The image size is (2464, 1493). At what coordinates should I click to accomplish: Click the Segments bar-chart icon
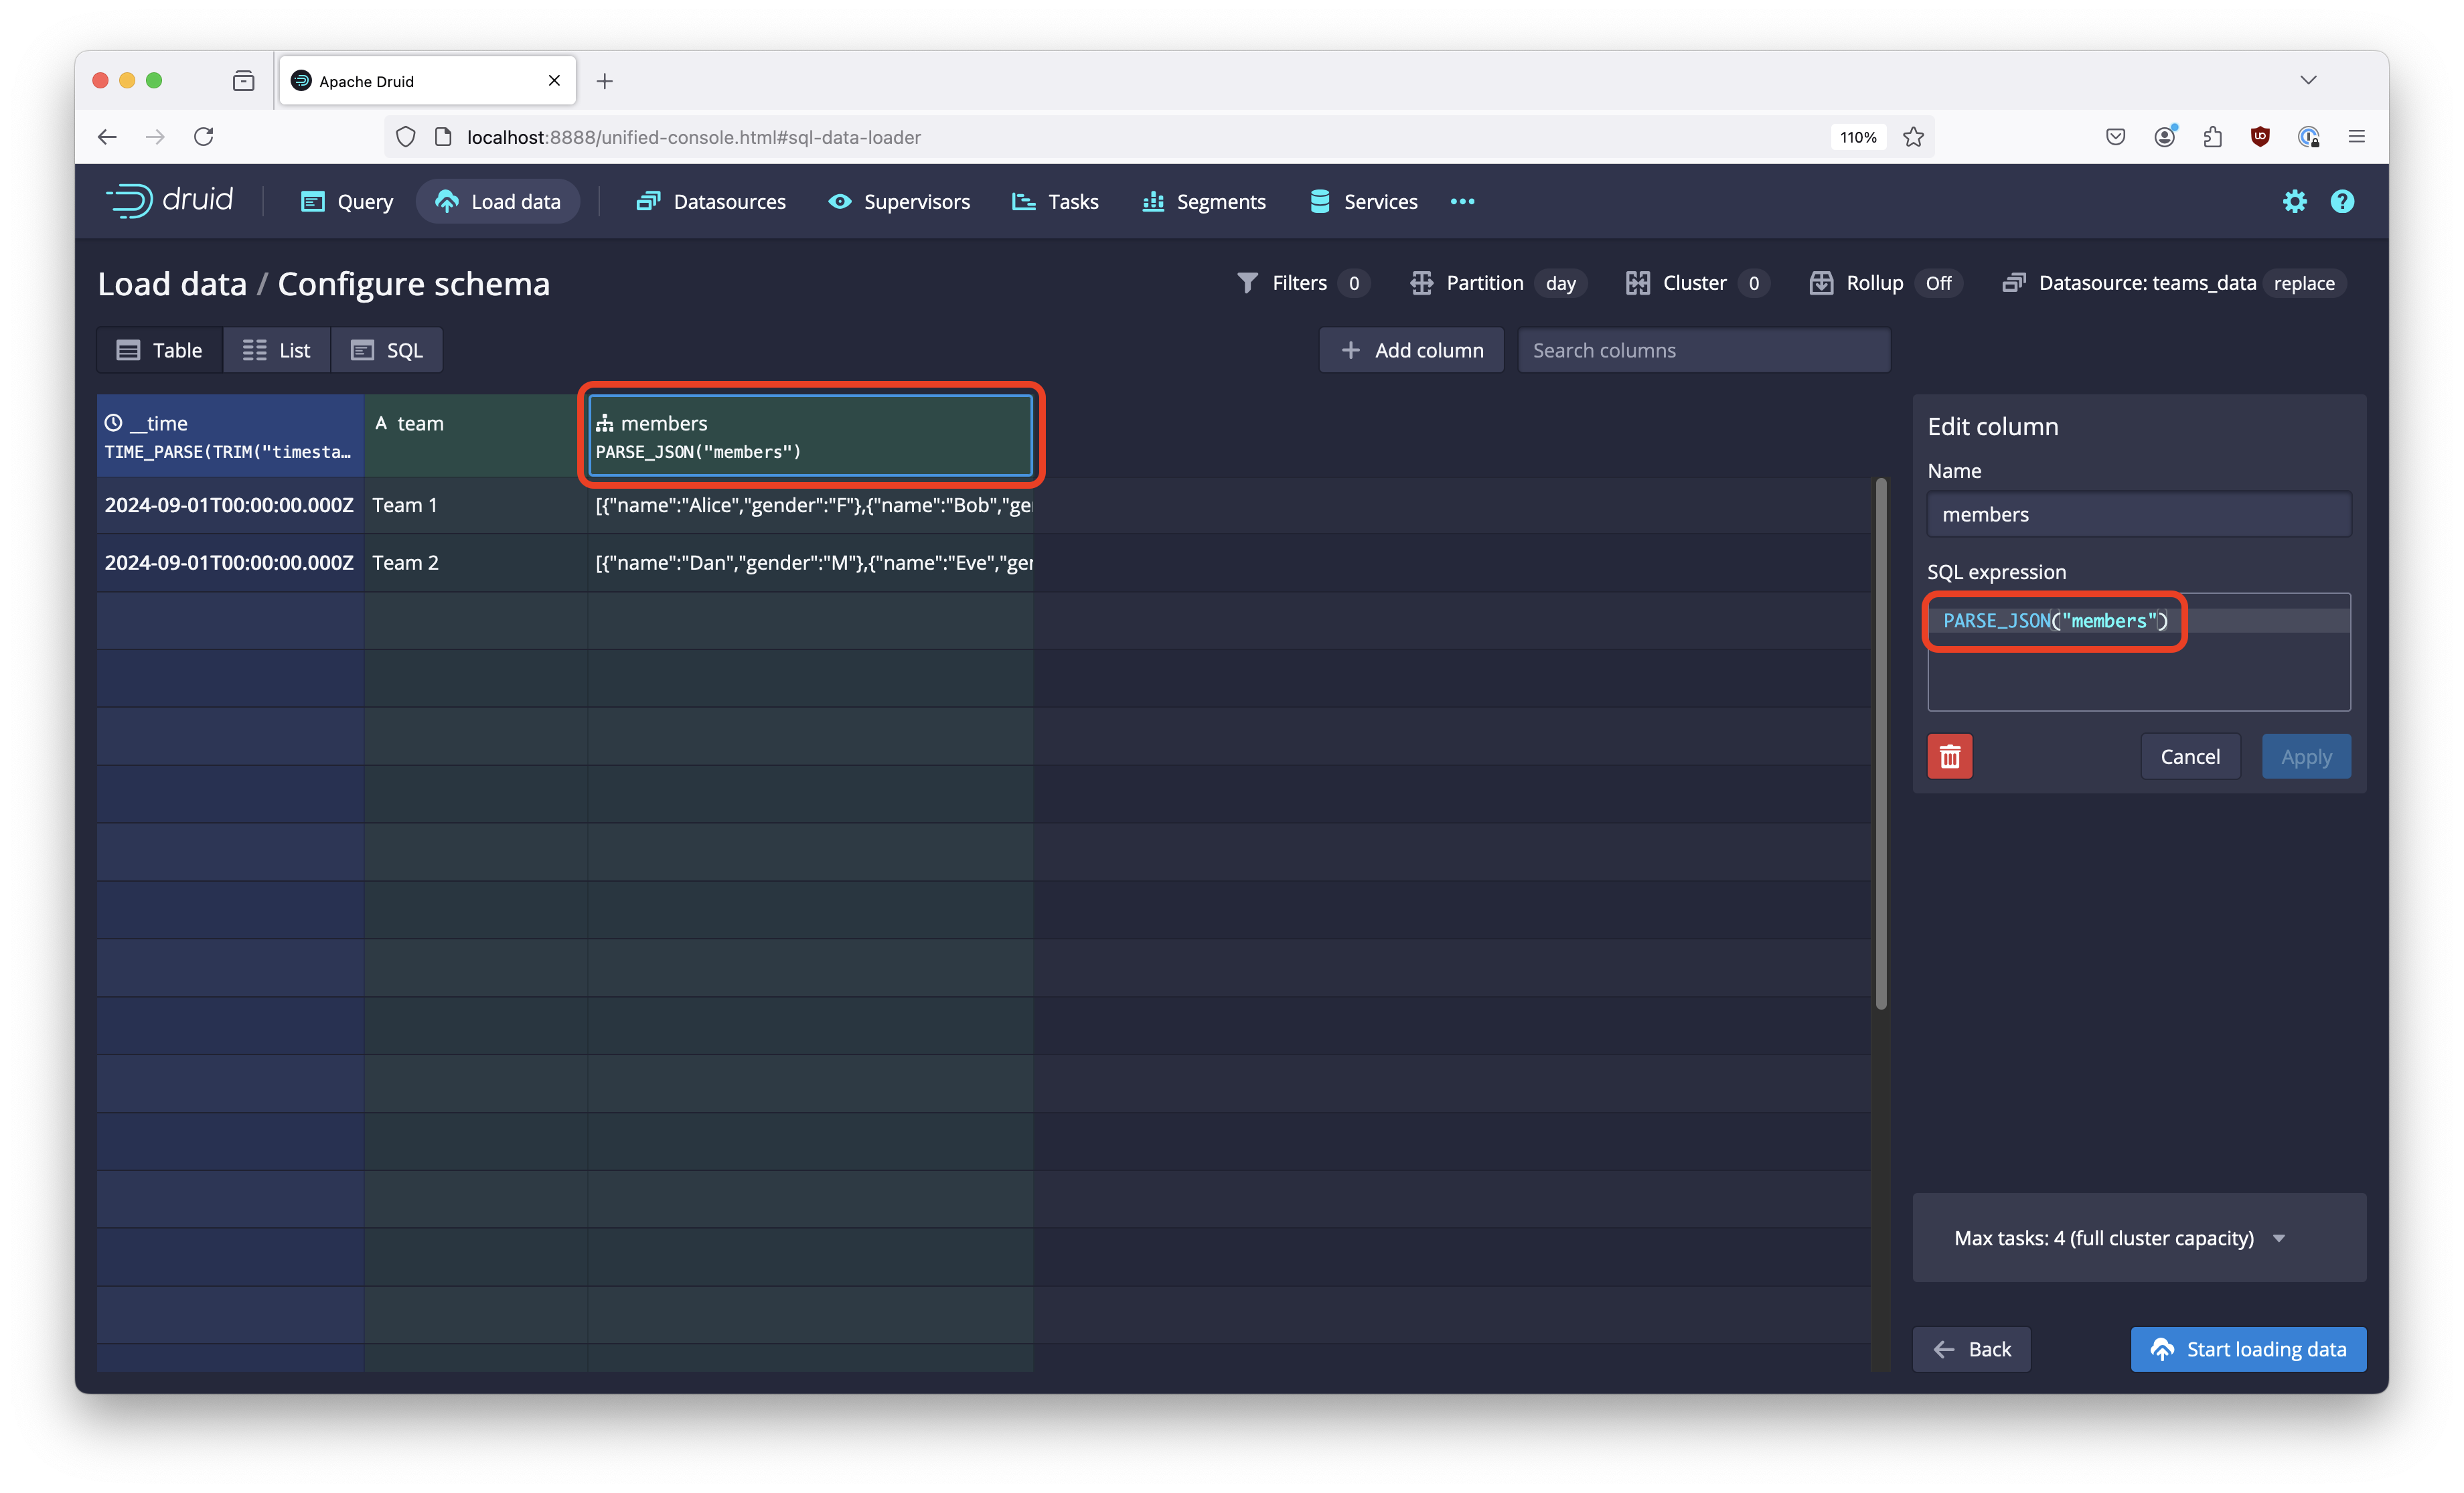[x=1153, y=201]
